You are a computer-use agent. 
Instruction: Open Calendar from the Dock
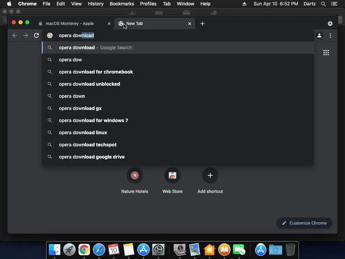[x=114, y=250]
